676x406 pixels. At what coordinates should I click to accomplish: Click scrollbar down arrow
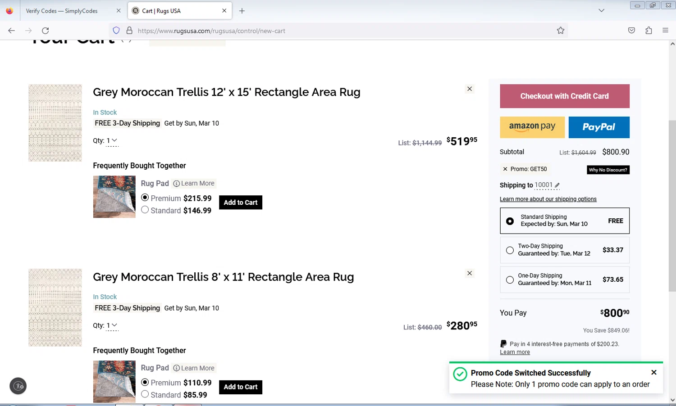(x=672, y=400)
